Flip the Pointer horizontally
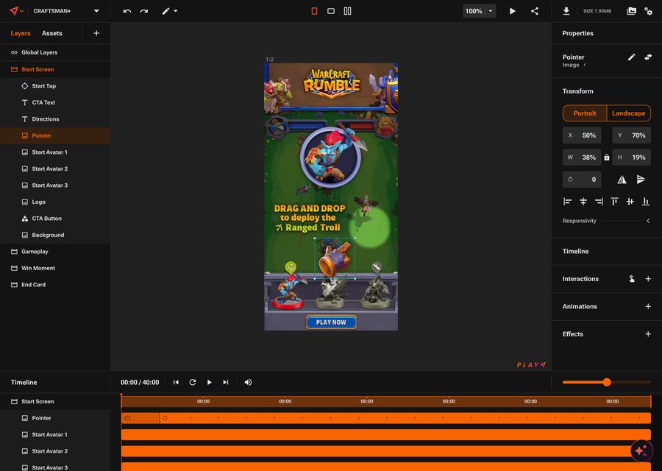This screenshot has width=662, height=471. [622, 180]
